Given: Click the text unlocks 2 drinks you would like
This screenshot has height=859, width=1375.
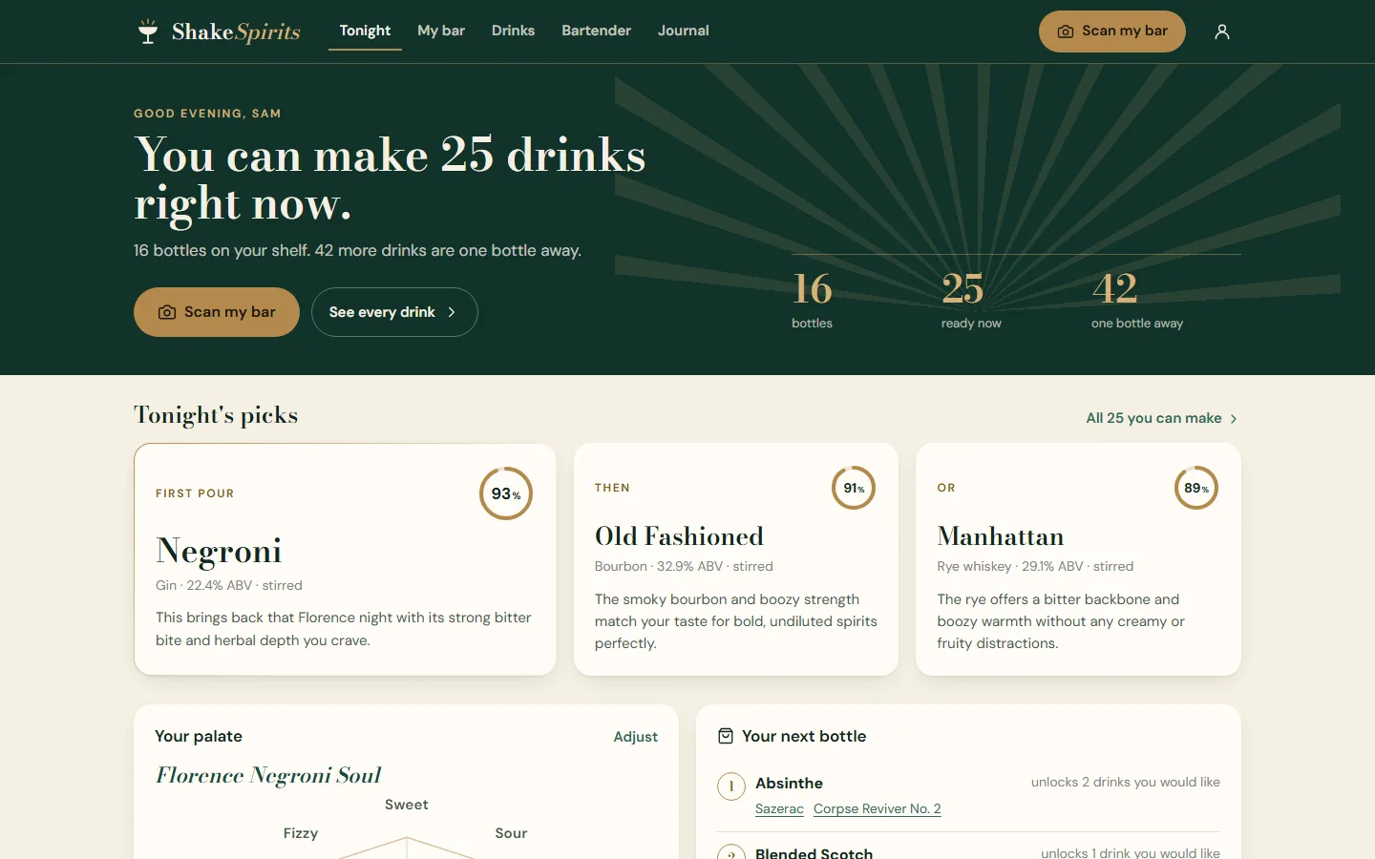Looking at the screenshot, I should coord(1126,782).
